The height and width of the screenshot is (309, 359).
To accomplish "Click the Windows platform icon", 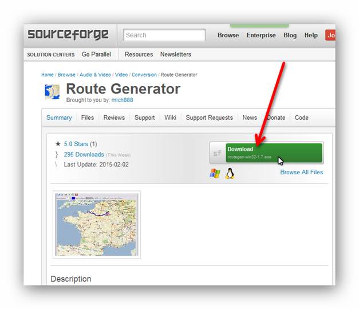I will point(215,173).
